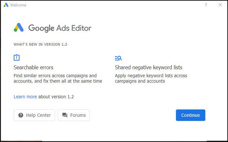Close the Welcome dialog window
Viewport: 228px width, 142px height.
[220, 5]
